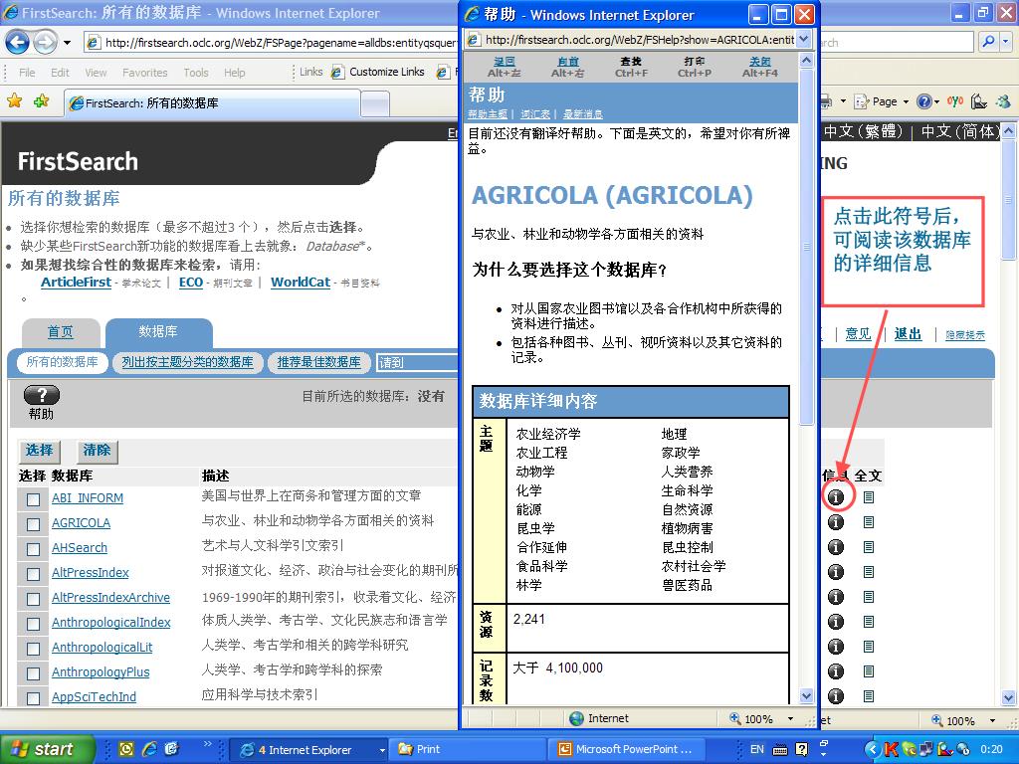Image resolution: width=1019 pixels, height=764 pixels.
Task: Open zoom level dropdown in main window status bar
Action: coord(992,720)
